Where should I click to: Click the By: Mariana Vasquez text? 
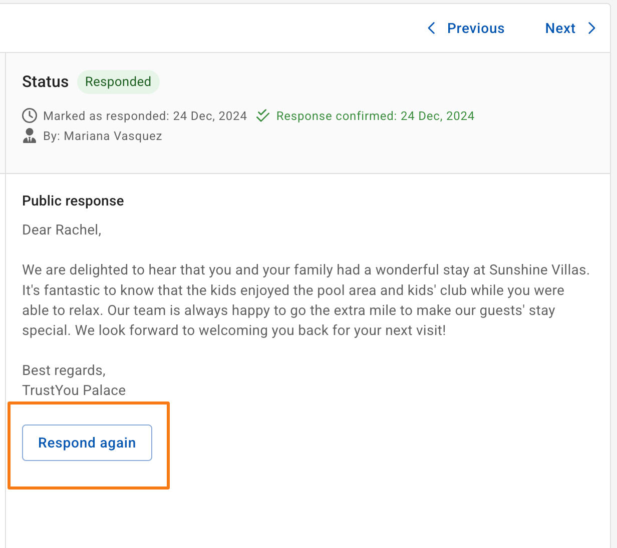[x=103, y=136]
